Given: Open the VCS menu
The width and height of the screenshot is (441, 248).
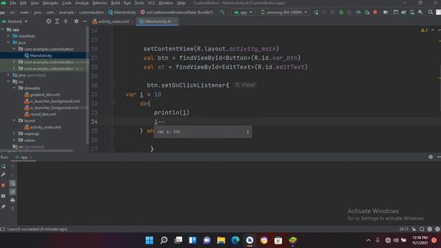Looking at the screenshot, I should 152,3.
